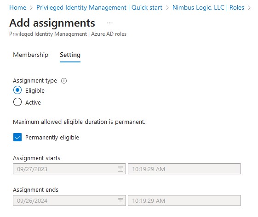The height and width of the screenshot is (217, 258).
Task: Open calendar picker for Assignment ends
Action: pos(120,200)
